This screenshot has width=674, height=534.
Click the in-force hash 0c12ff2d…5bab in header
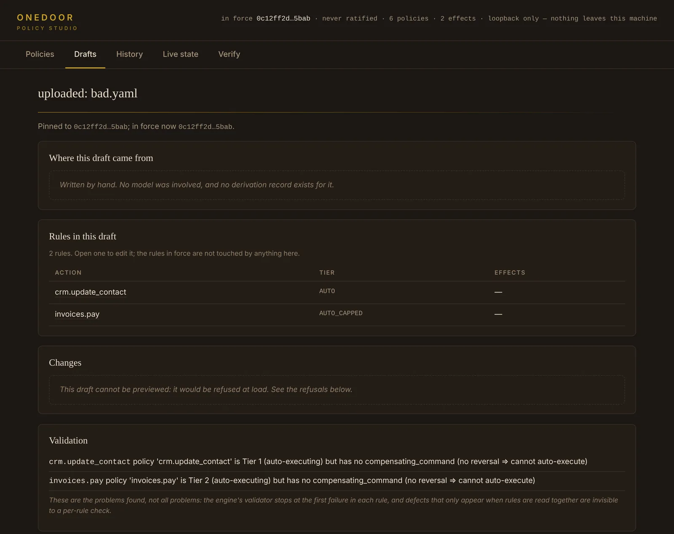tap(283, 19)
